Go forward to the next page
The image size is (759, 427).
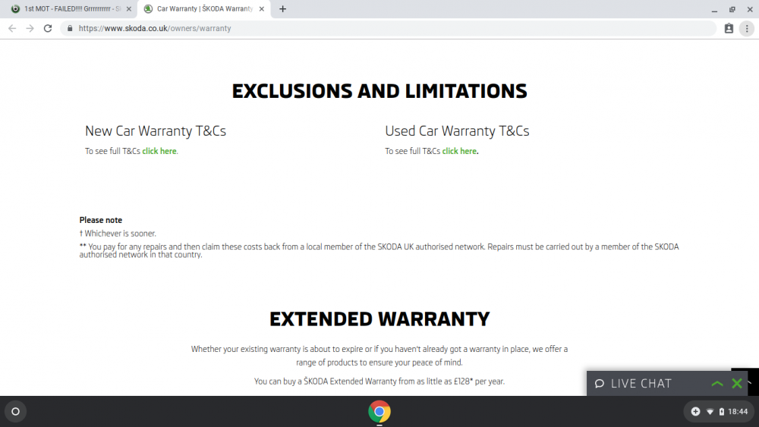click(30, 29)
